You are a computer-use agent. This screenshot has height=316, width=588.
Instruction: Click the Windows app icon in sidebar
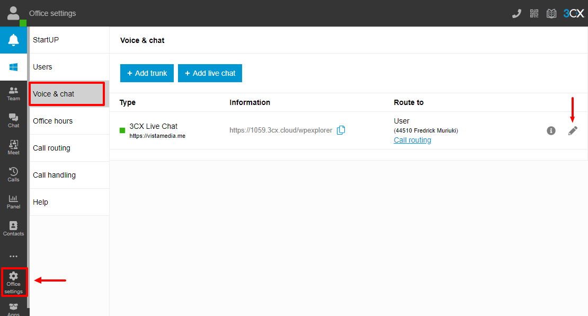point(13,67)
